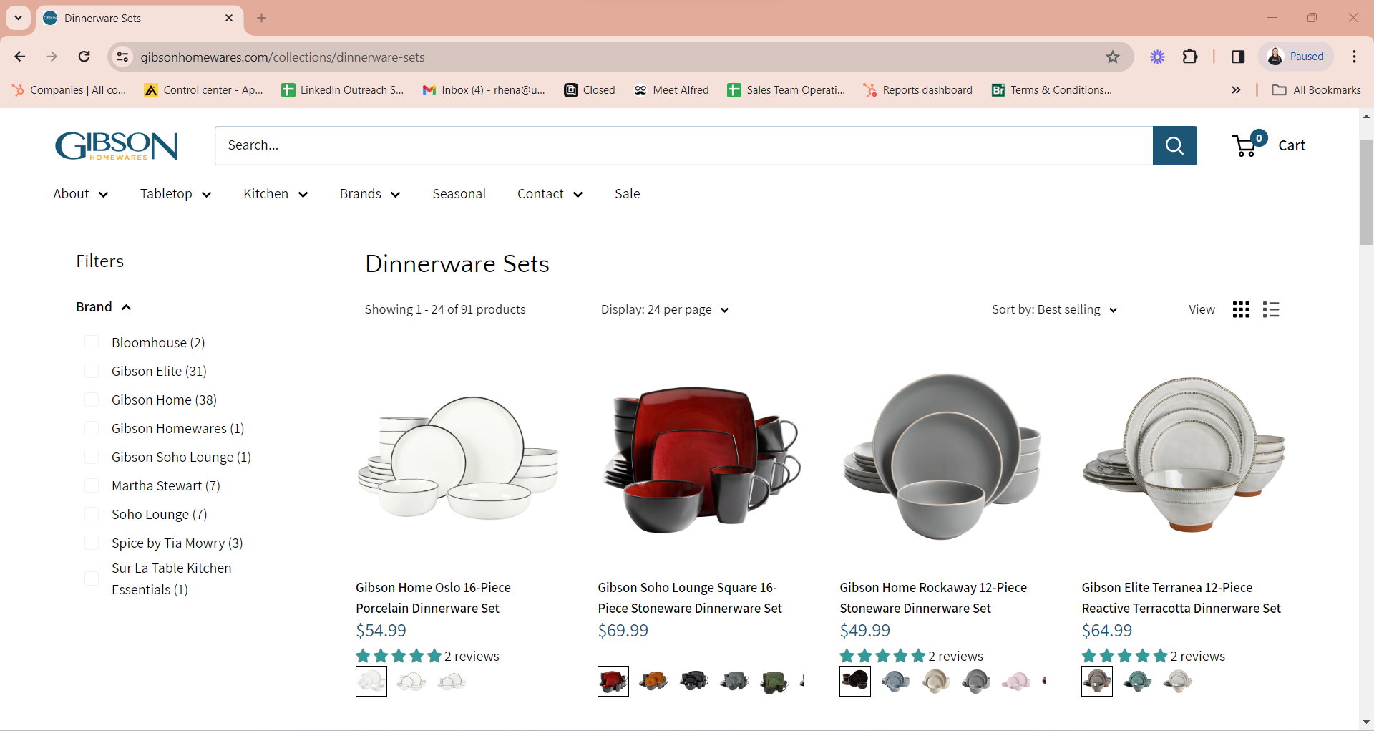The width and height of the screenshot is (1374, 731).
Task: Open Sales Team Operations bookmark
Action: (786, 90)
